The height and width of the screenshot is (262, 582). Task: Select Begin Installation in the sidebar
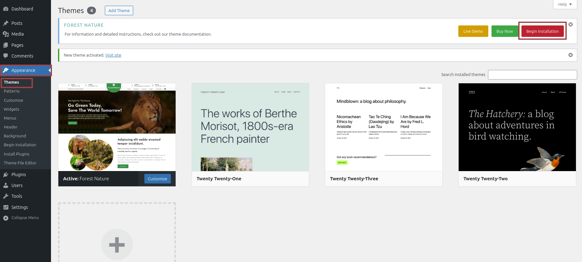coord(20,145)
